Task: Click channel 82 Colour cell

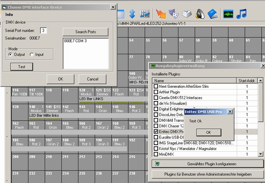Action: pyautogui.click(x=220, y=58)
